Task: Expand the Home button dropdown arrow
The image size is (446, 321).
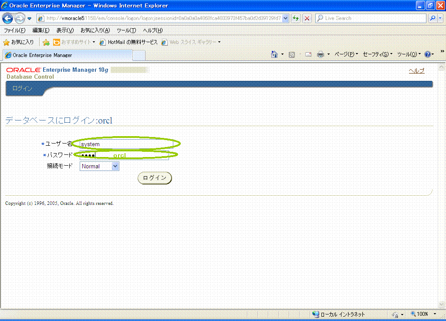Action: 282,54
